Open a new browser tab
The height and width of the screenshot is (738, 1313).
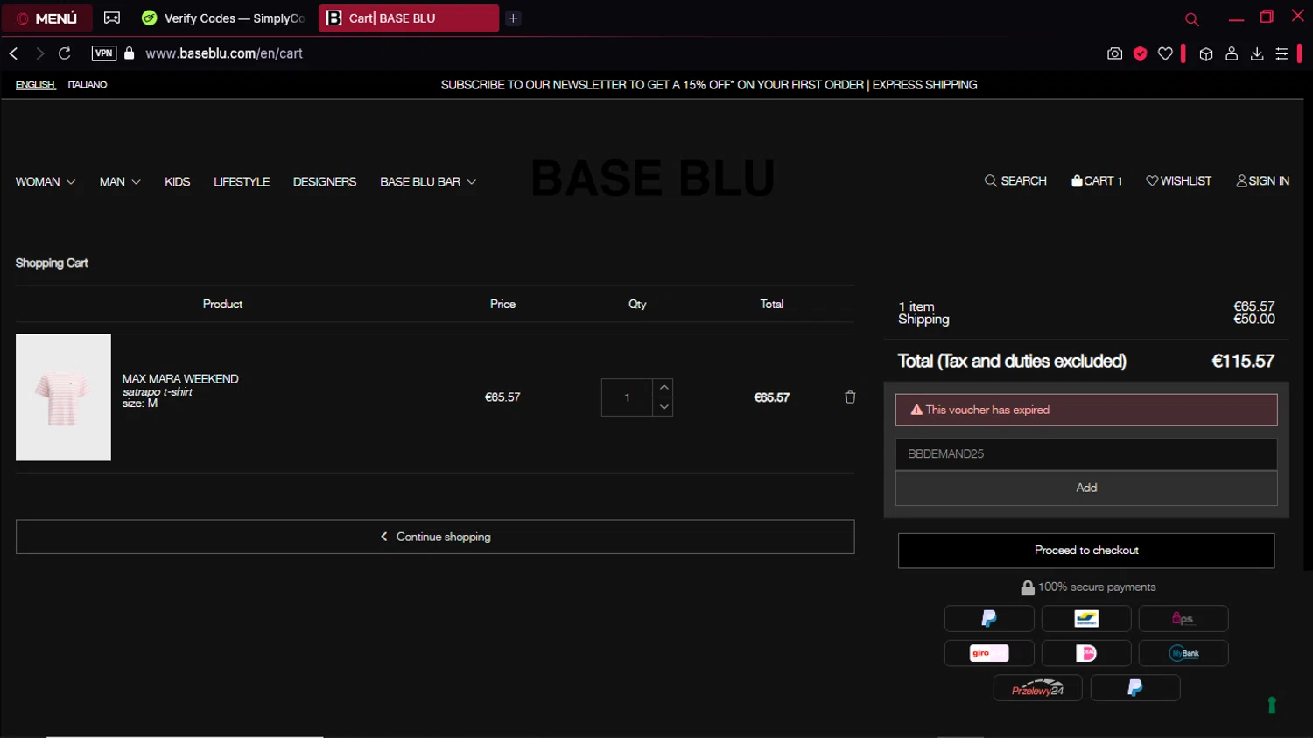pos(513,18)
